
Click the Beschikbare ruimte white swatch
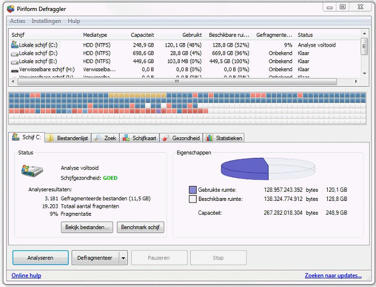tap(193, 199)
